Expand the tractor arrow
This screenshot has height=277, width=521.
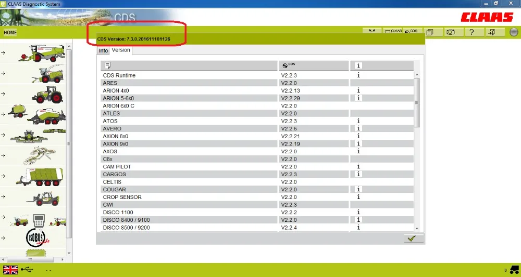click(3, 94)
